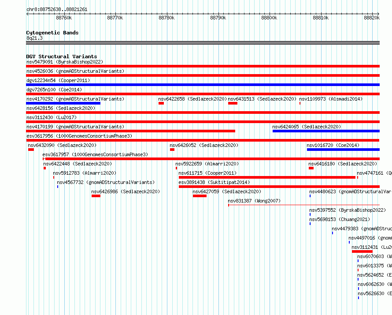Select the blue bar under nsv6424065
Viewport: 392px width, 315px height.
pos(326,131)
